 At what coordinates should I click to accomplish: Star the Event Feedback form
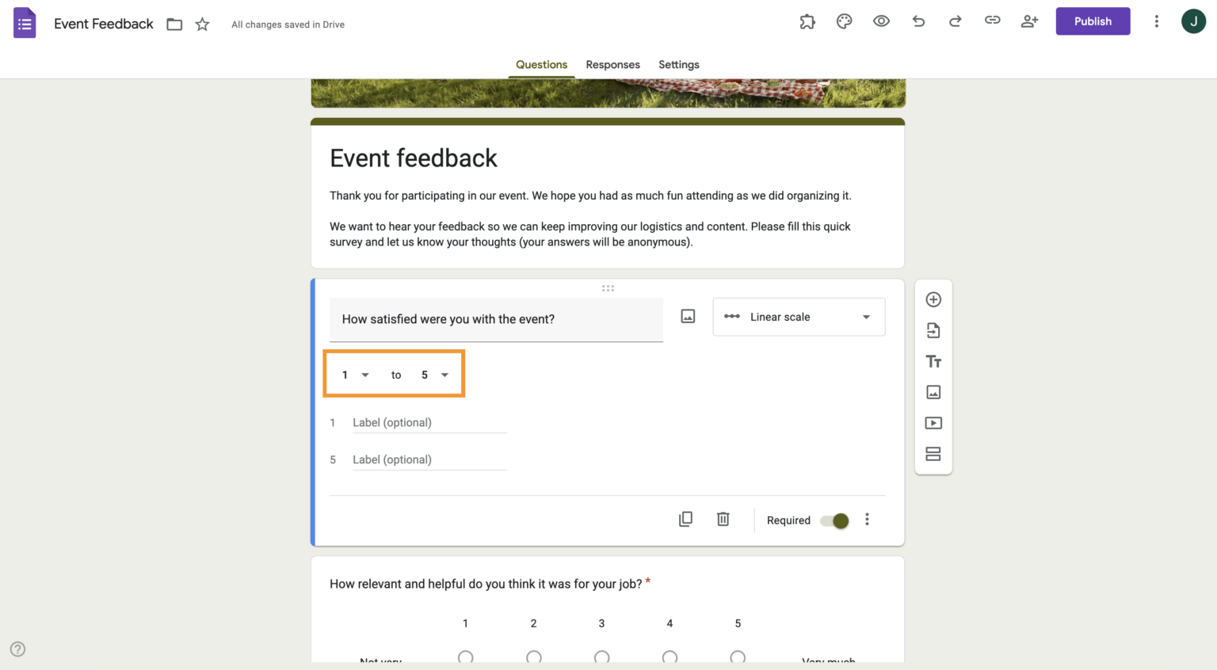[x=202, y=25]
